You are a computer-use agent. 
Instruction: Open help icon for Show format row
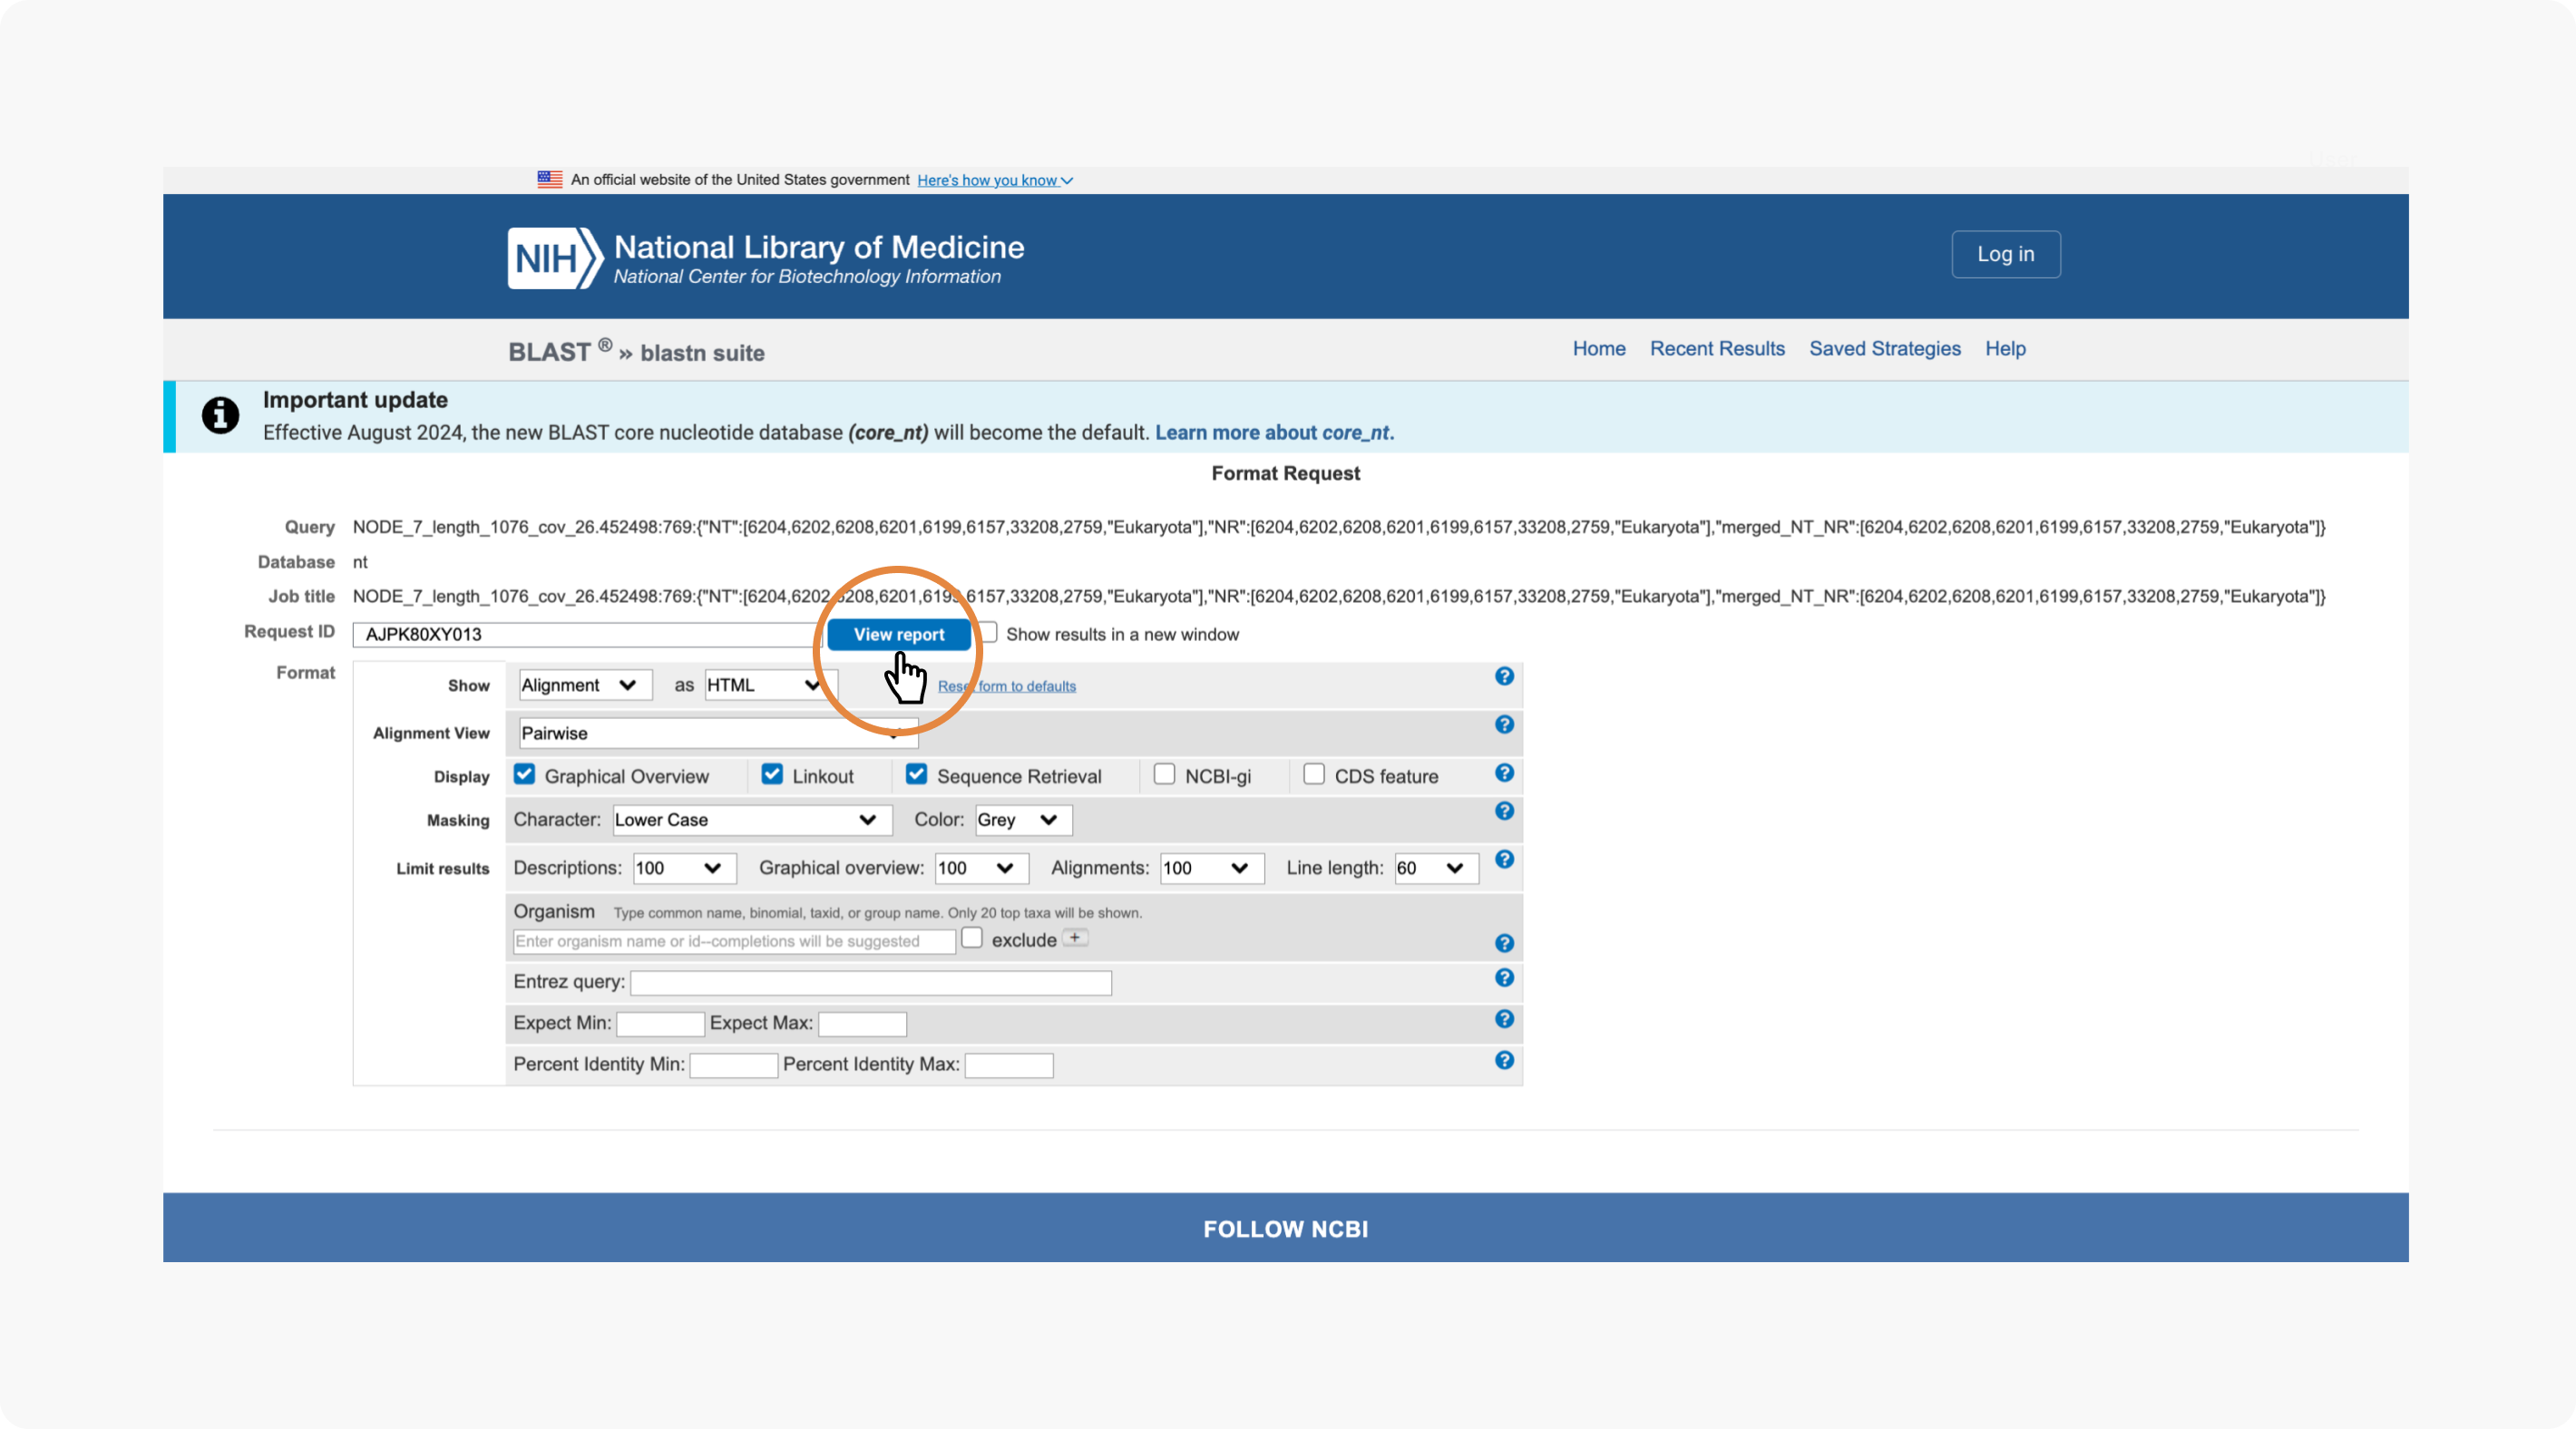(x=1504, y=676)
